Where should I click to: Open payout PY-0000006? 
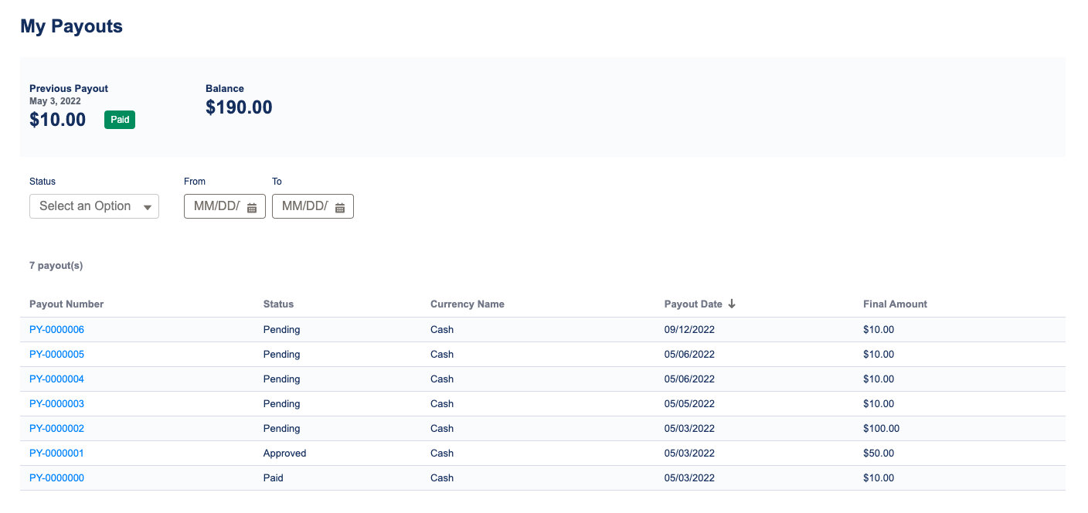pos(56,330)
